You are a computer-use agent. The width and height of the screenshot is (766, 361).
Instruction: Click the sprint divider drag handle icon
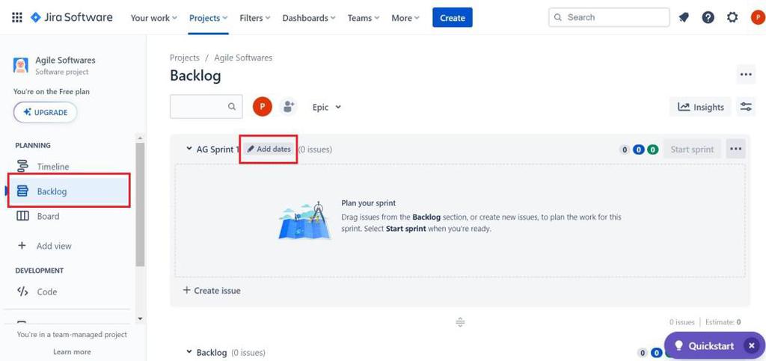pos(460,322)
